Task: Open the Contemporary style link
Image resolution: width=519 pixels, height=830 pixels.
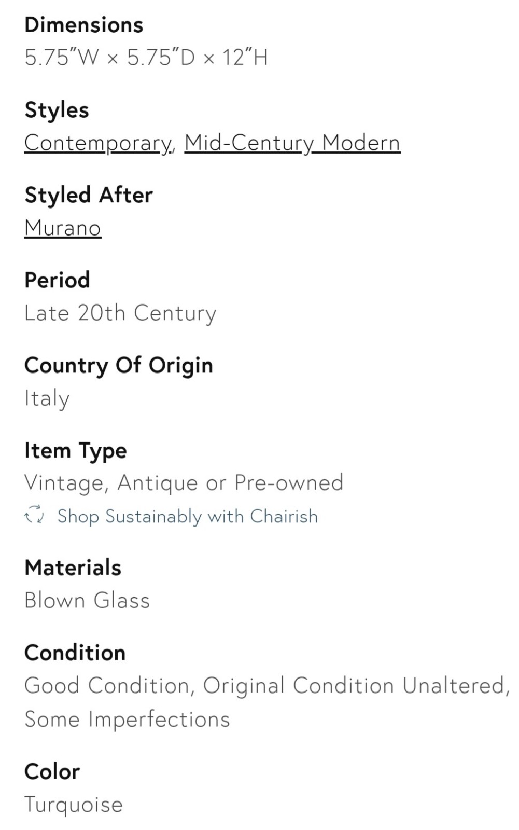Action: pyautogui.click(x=97, y=143)
